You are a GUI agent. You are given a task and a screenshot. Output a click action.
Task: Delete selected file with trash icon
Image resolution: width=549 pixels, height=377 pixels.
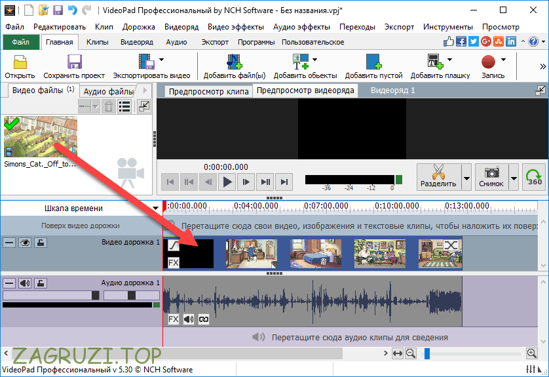pos(109,106)
